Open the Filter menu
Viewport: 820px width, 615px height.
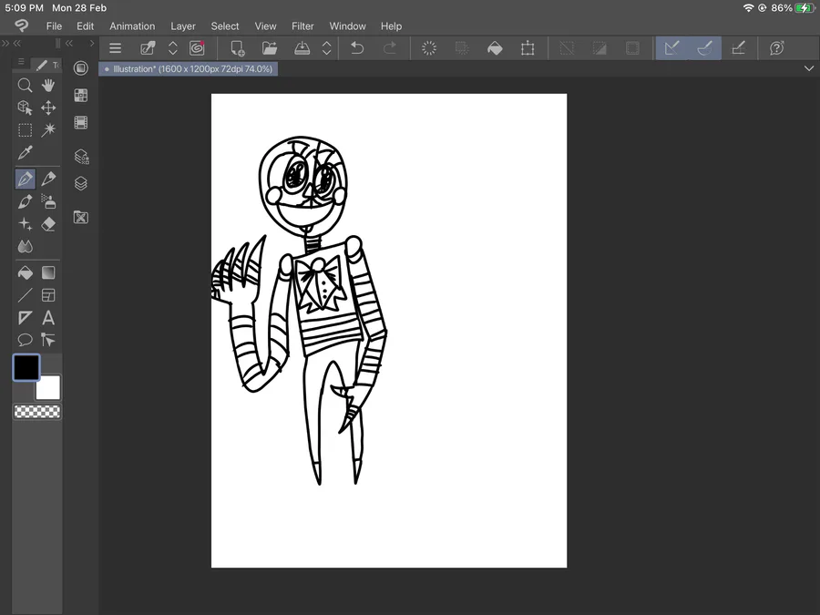coord(302,26)
